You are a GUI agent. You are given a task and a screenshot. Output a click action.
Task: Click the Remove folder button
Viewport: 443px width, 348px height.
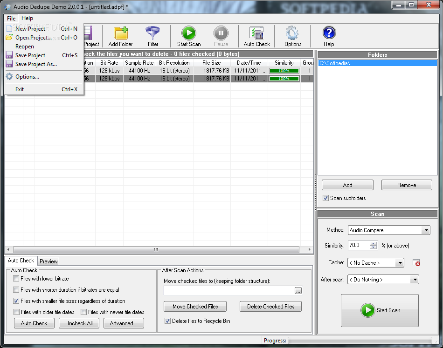click(407, 185)
